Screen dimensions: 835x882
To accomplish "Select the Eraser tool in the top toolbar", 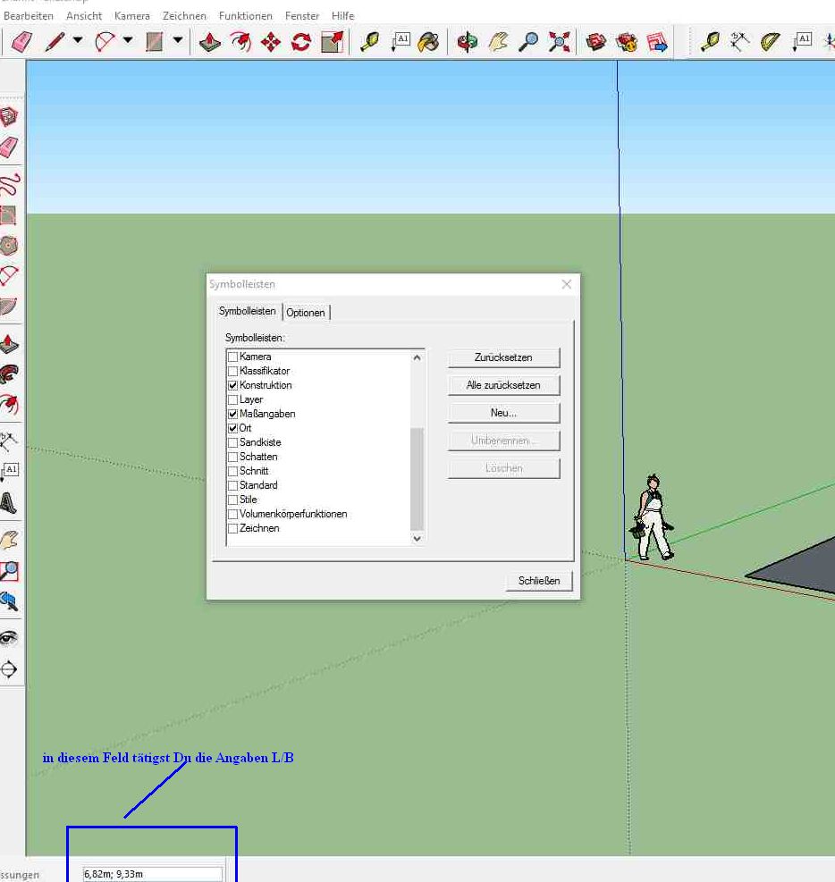I will pos(21,42).
